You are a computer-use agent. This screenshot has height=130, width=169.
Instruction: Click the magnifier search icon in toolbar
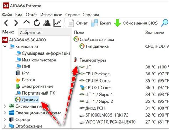(165, 23)
